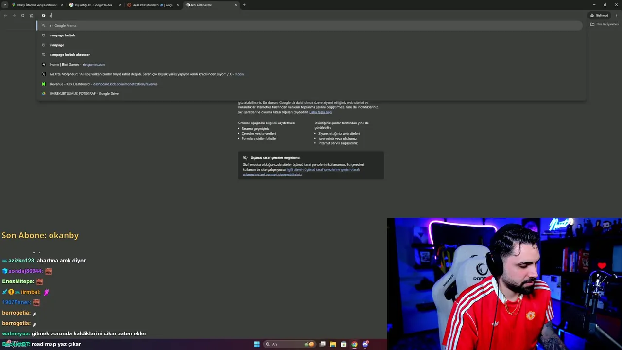The image size is (622, 350).
Task: Click the magnifier icon in first suggestion
Action: coord(44,25)
